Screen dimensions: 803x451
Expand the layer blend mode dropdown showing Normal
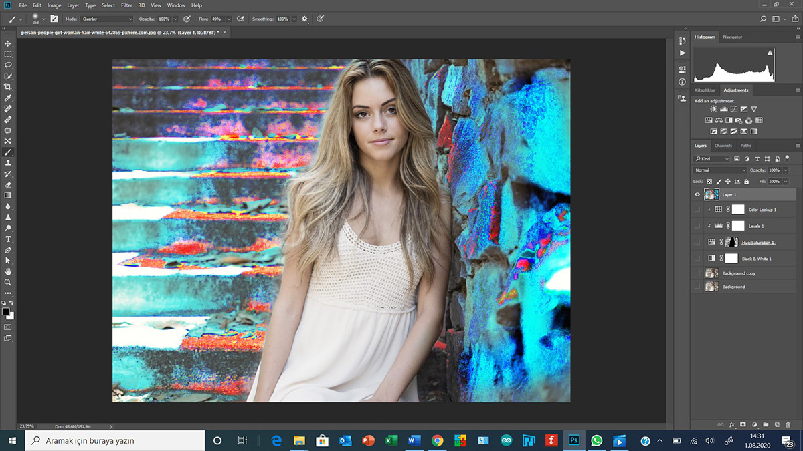click(720, 170)
